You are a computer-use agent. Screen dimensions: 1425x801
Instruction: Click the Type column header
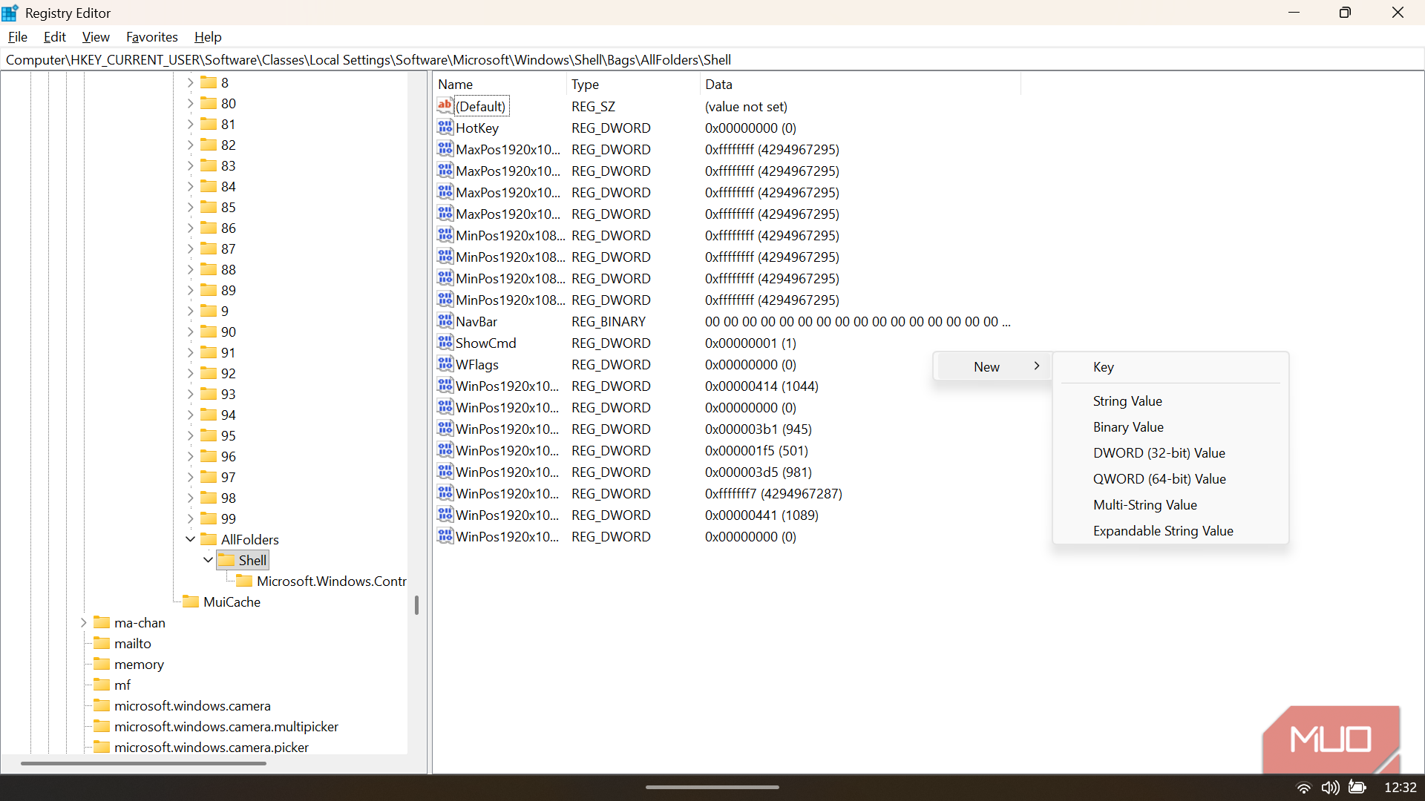tap(633, 85)
